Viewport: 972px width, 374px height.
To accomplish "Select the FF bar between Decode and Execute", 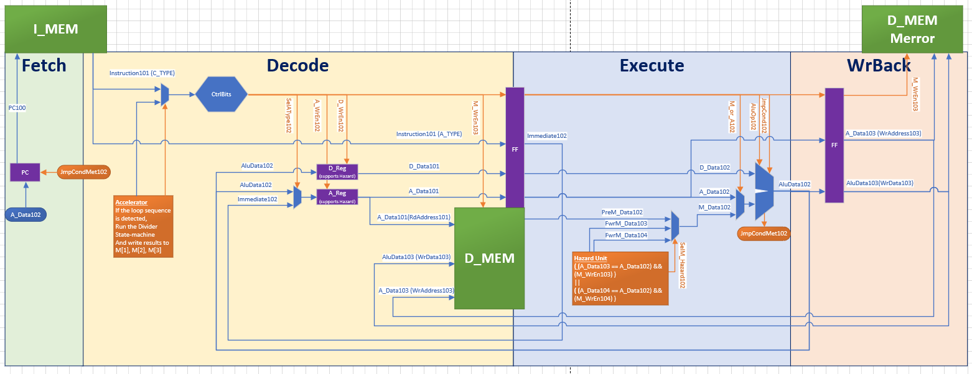I will (x=515, y=148).
